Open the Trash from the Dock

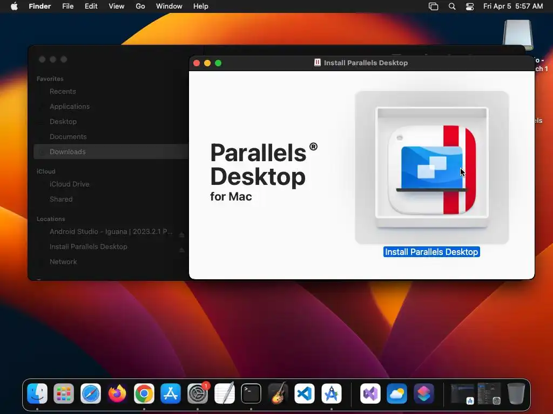[x=516, y=393]
